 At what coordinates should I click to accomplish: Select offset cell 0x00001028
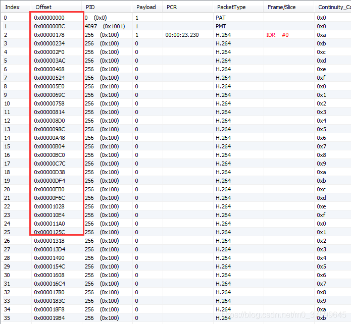(x=49, y=206)
